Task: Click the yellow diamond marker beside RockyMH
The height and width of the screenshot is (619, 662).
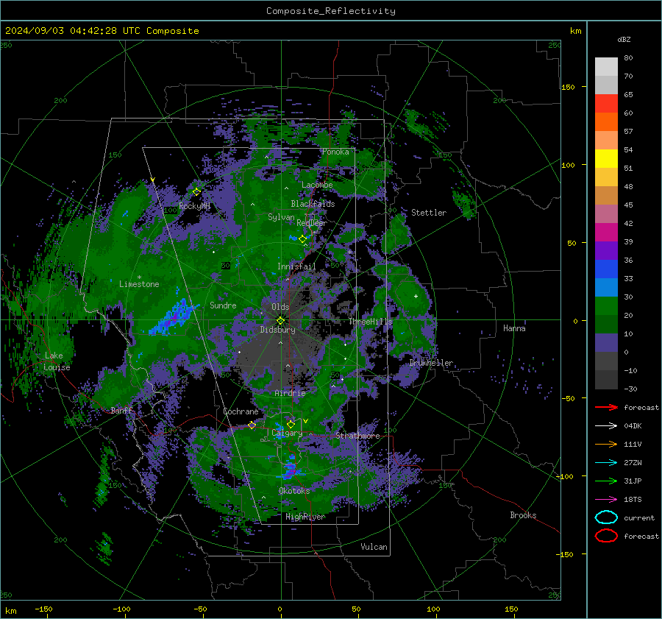Action: pyautogui.click(x=196, y=192)
